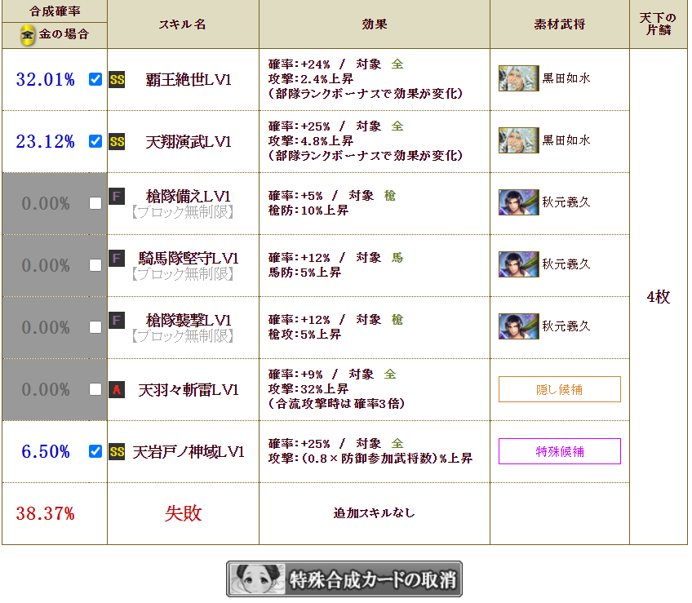Click F rank badge beside 槍隊襲撃LV1
692x603 pixels.
point(117,320)
